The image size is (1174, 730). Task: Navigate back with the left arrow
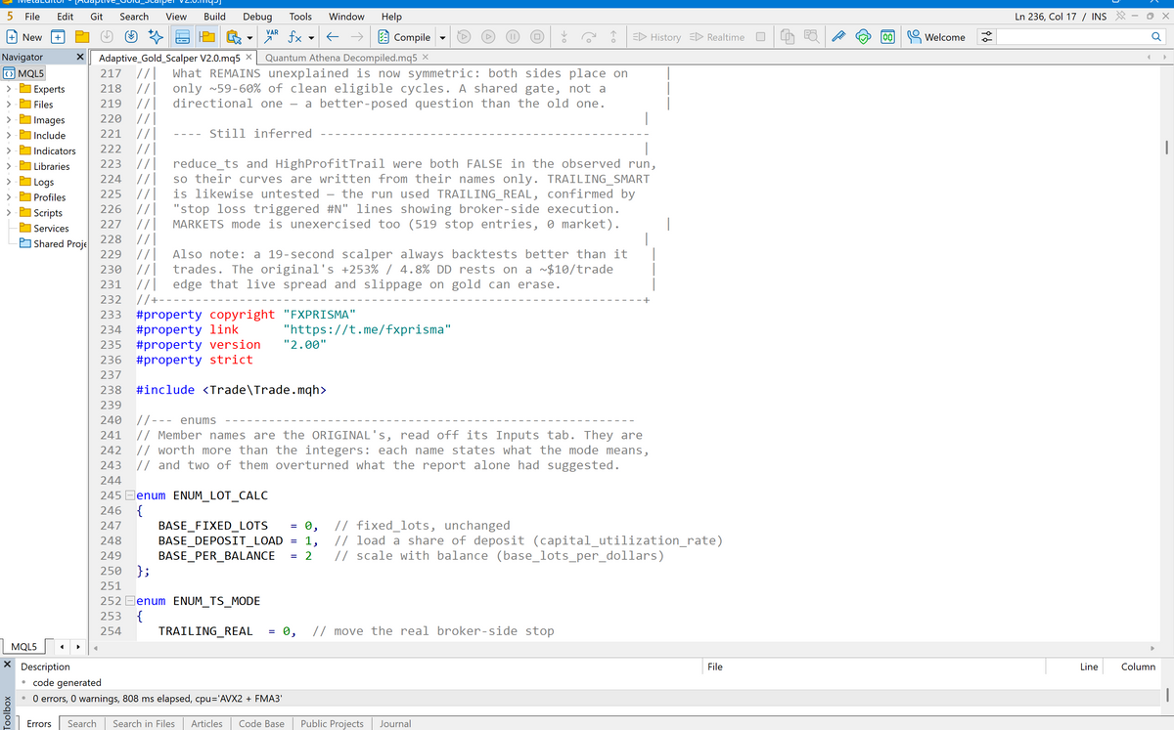[x=333, y=37]
